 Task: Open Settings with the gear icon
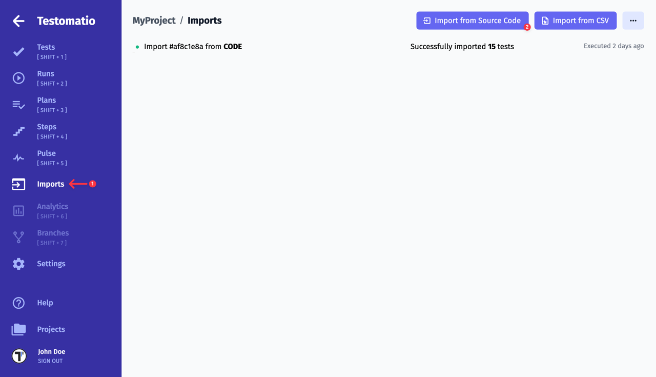click(18, 263)
